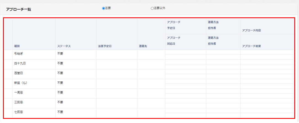This screenshot has width=299, height=123.
Task: Click the 法要予定日 cell for 四十九日
Action: point(117,64)
